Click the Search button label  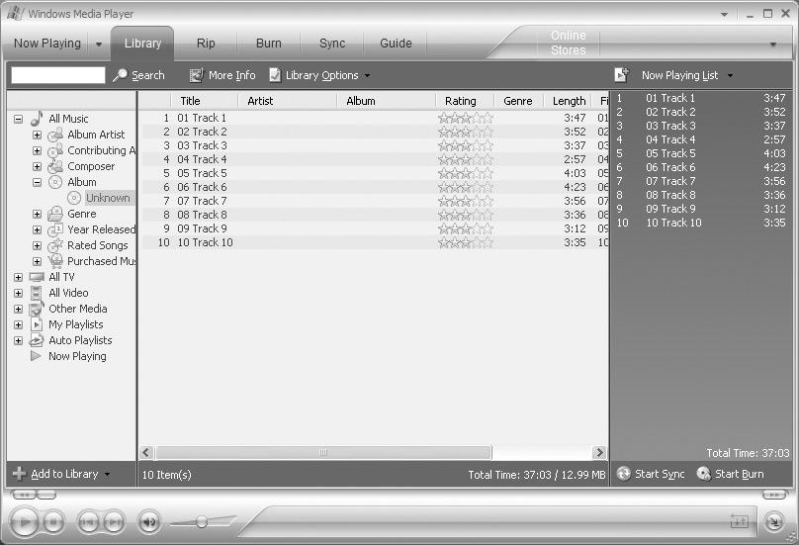click(148, 75)
